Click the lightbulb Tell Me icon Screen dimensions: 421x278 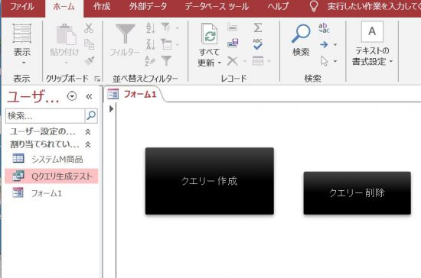(314, 6)
